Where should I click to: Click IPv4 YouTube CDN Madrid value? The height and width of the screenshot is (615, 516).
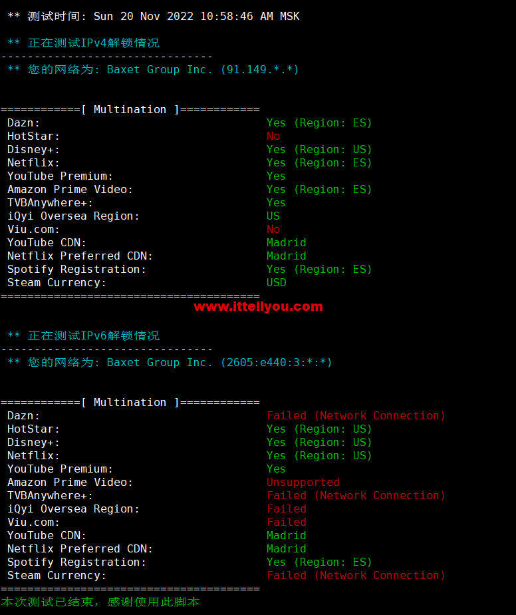[287, 242]
